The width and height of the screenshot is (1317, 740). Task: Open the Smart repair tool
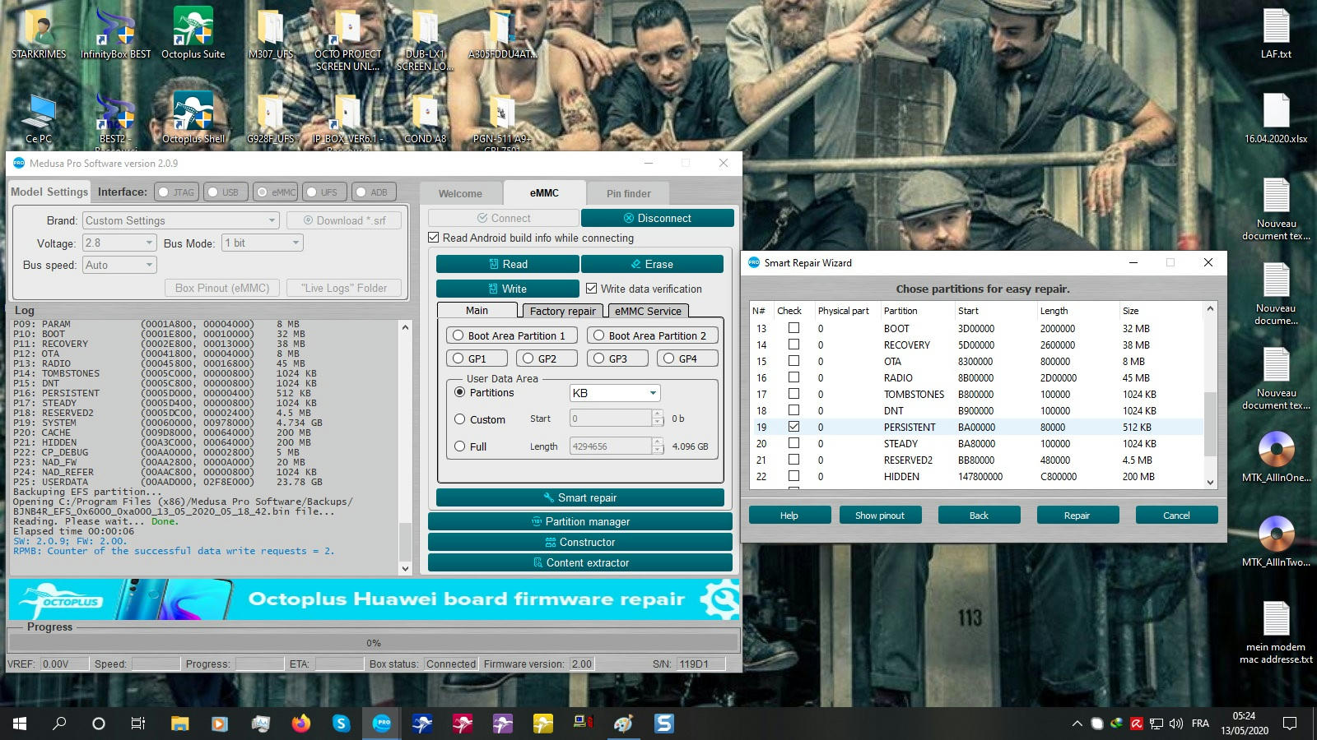579,497
